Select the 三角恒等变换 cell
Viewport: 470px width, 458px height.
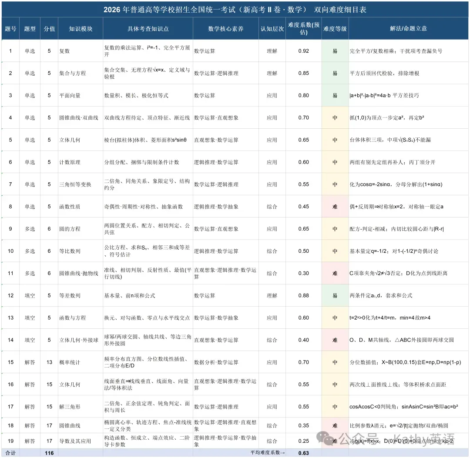[81, 184]
